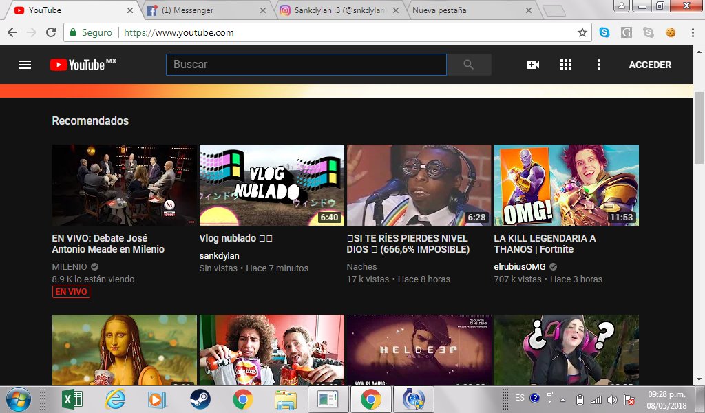Open the YouTube hamburger guide menu
Viewport: 705px width, 413px height.
click(x=25, y=65)
